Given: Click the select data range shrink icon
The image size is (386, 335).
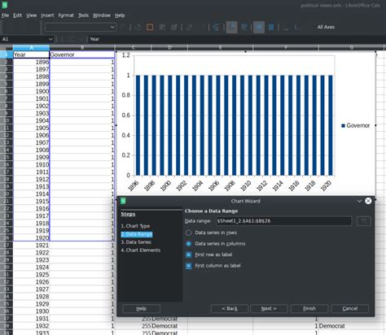Looking at the screenshot, I should 364,221.
